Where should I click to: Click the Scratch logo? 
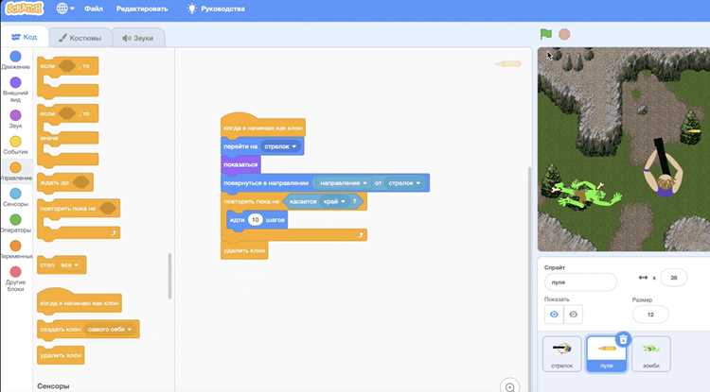[x=25, y=9]
